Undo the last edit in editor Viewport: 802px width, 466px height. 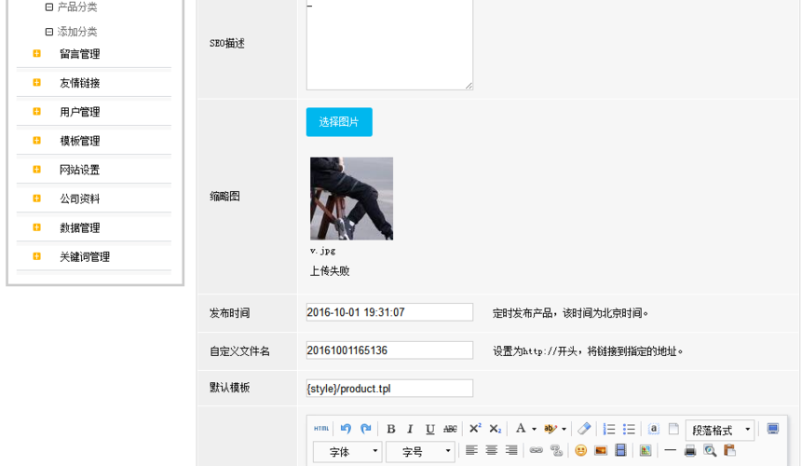[x=346, y=429]
